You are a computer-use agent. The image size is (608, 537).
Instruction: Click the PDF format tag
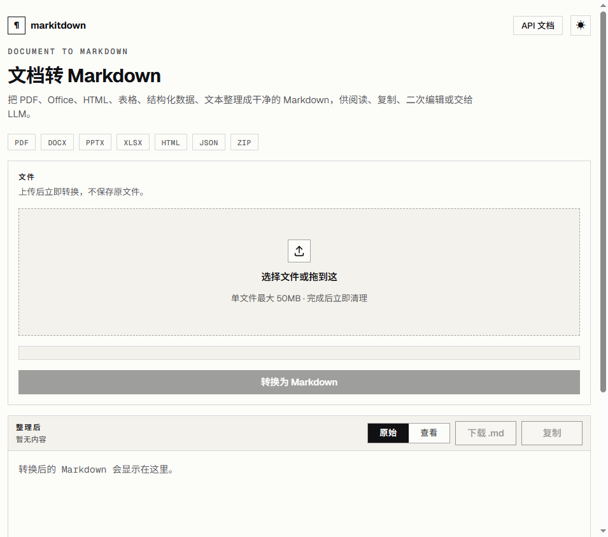[x=22, y=143]
